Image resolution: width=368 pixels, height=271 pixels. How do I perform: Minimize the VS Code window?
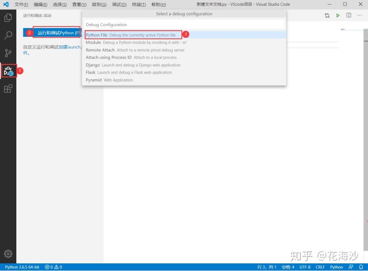click(330, 4)
